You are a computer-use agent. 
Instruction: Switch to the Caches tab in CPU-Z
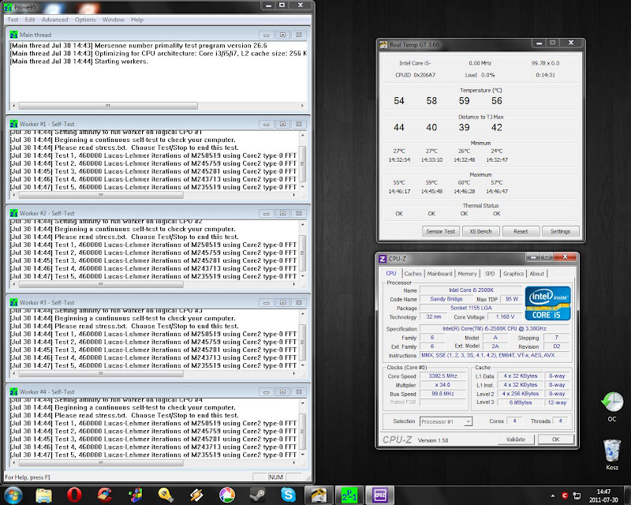413,274
